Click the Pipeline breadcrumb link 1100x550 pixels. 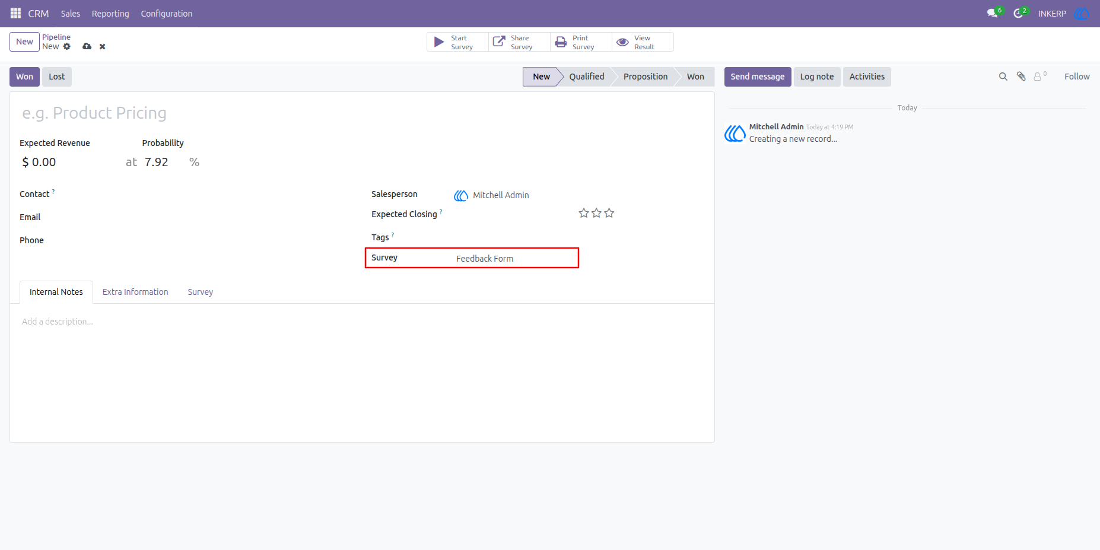(56, 37)
